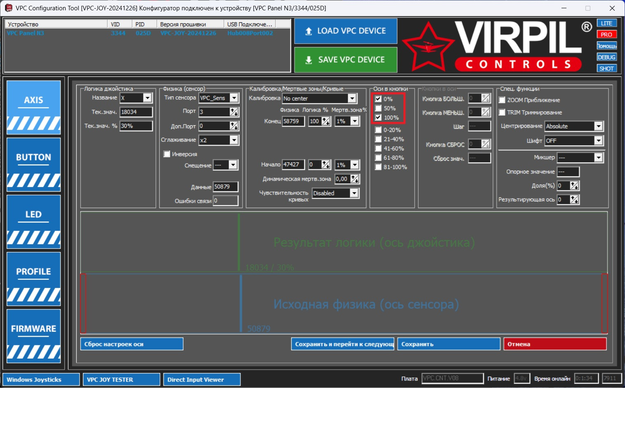Click the Доп.Порт stepper arrows

pos(234,126)
